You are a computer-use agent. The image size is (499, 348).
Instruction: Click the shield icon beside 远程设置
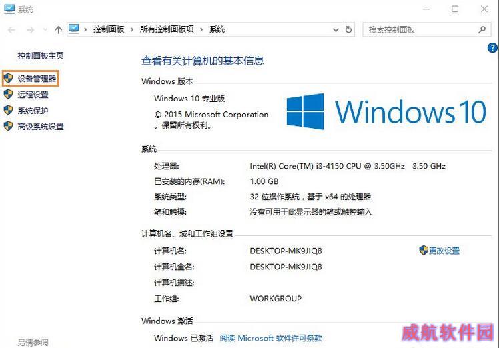click(8, 94)
